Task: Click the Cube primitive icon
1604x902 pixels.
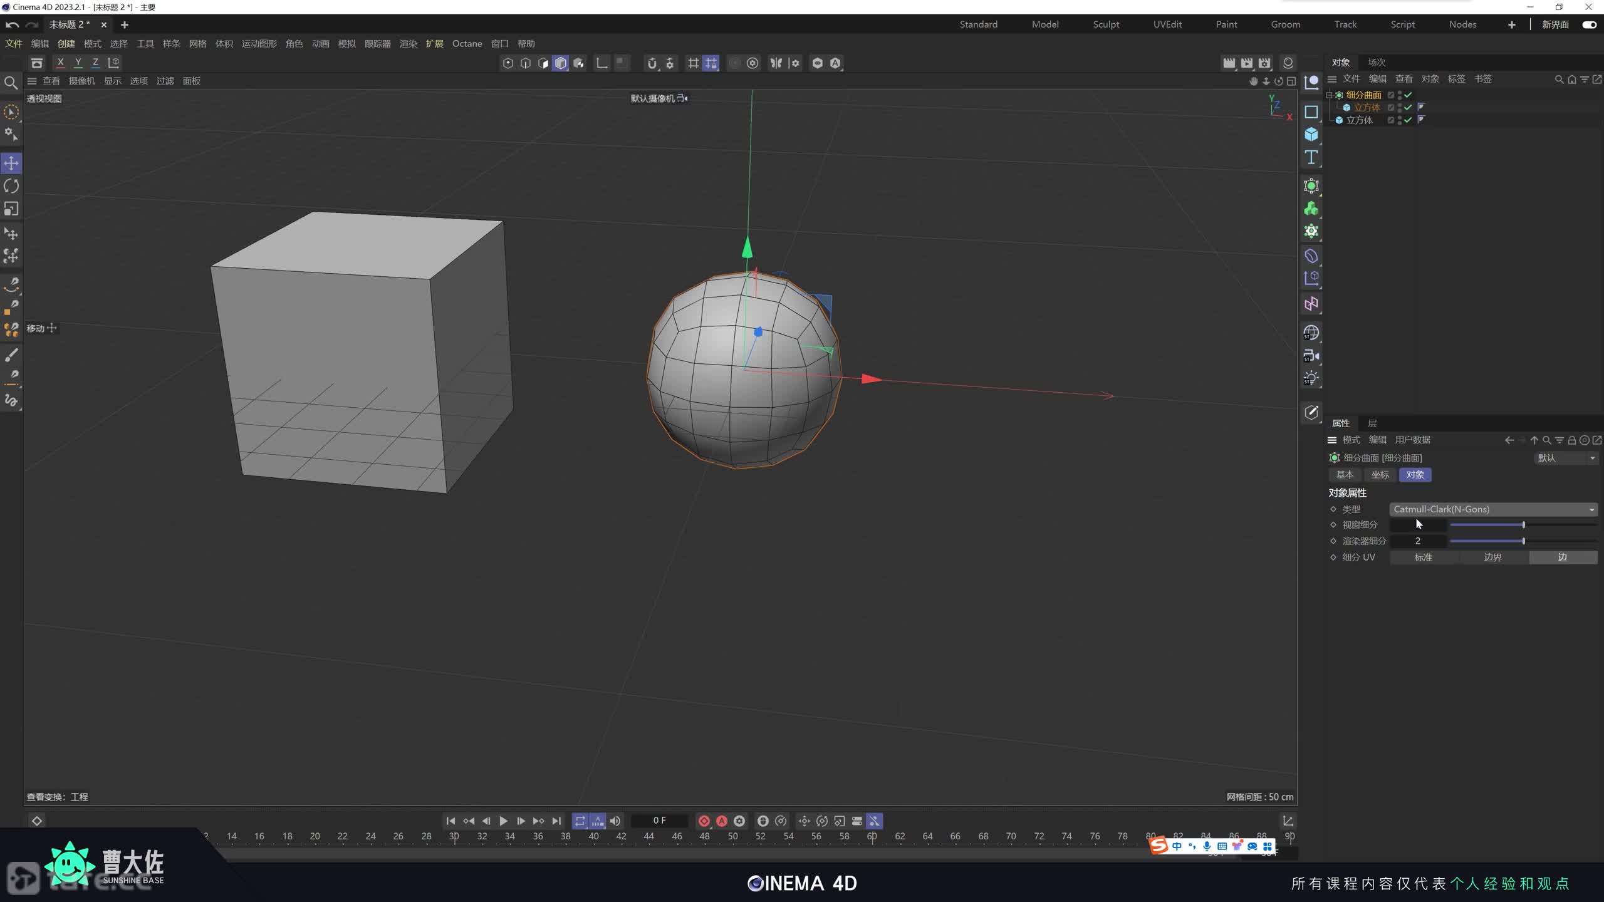Action: tap(1311, 135)
